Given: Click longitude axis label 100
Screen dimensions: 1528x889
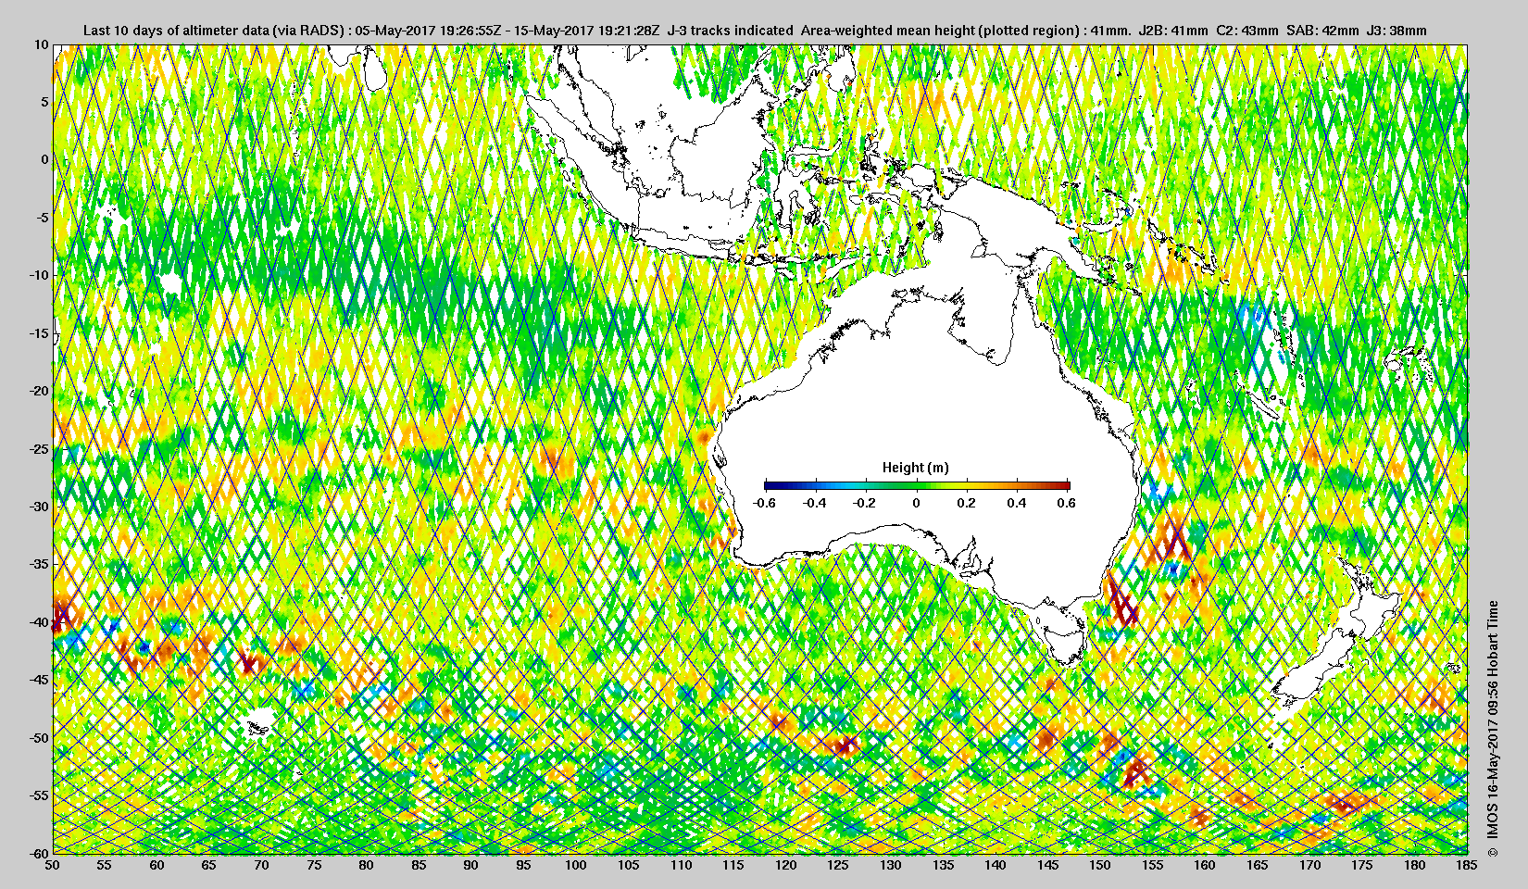Looking at the screenshot, I should [x=576, y=865].
